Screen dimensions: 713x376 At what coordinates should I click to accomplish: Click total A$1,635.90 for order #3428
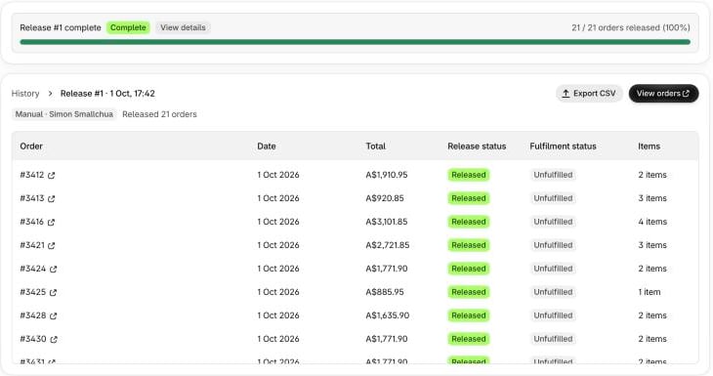(x=388, y=315)
